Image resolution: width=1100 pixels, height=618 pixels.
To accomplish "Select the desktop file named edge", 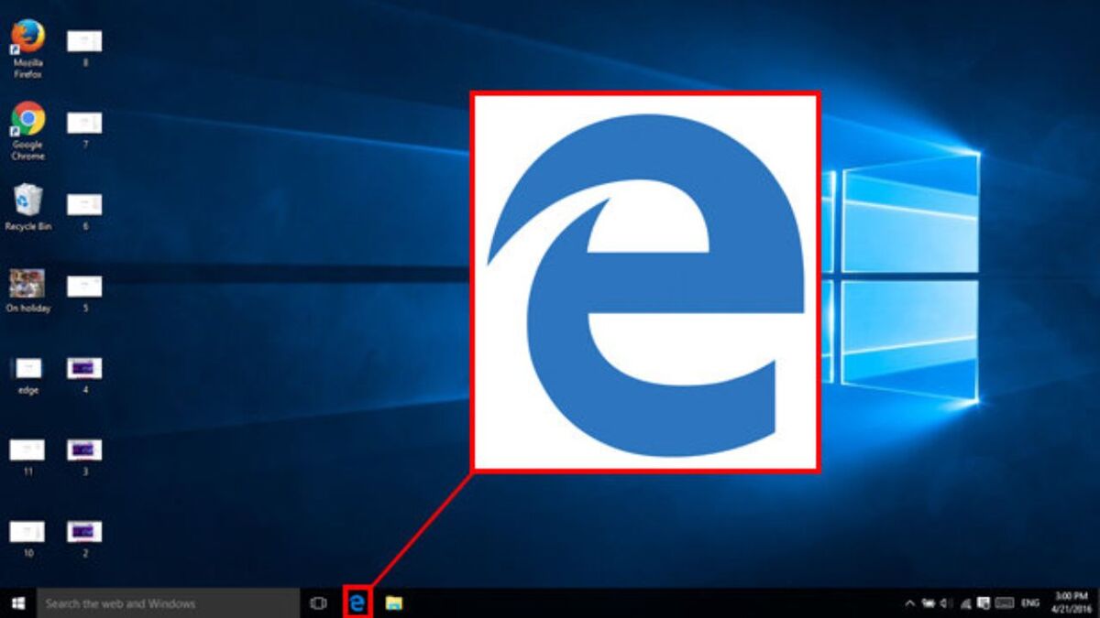I will coord(27,374).
